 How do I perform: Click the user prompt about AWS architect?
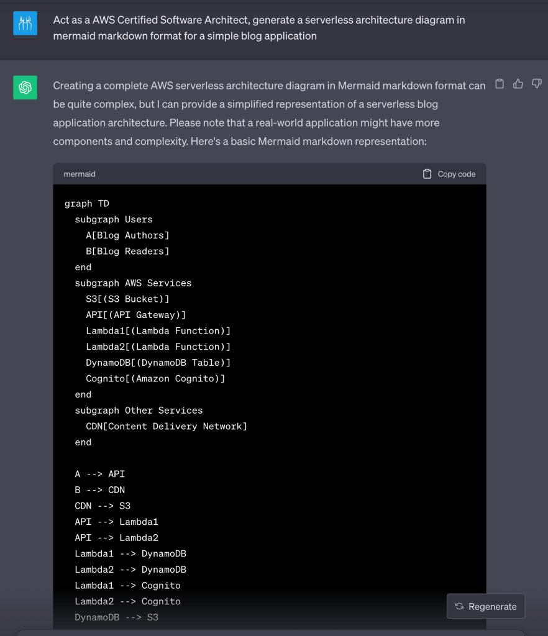(258, 28)
